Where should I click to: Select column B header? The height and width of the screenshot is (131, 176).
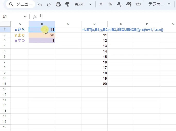(42, 24)
